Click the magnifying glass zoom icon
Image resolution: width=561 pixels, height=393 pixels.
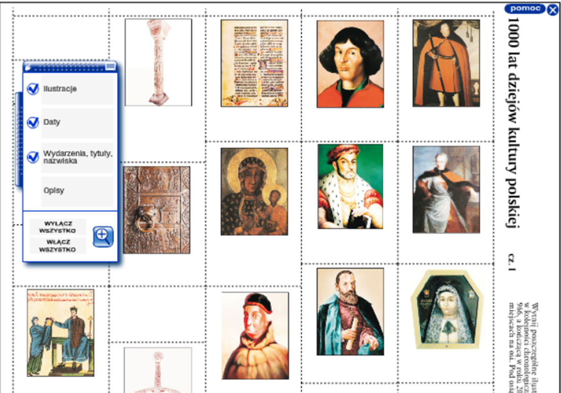103,237
